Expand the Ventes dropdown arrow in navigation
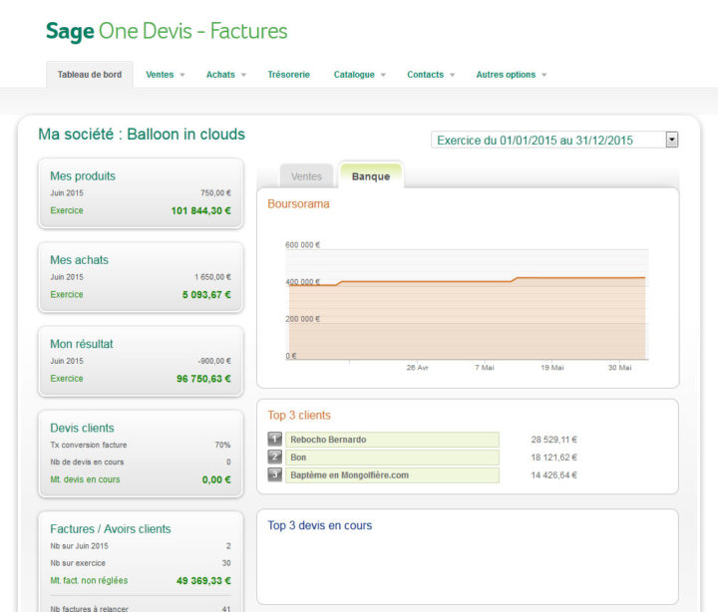The width and height of the screenshot is (718, 612). pyautogui.click(x=182, y=75)
